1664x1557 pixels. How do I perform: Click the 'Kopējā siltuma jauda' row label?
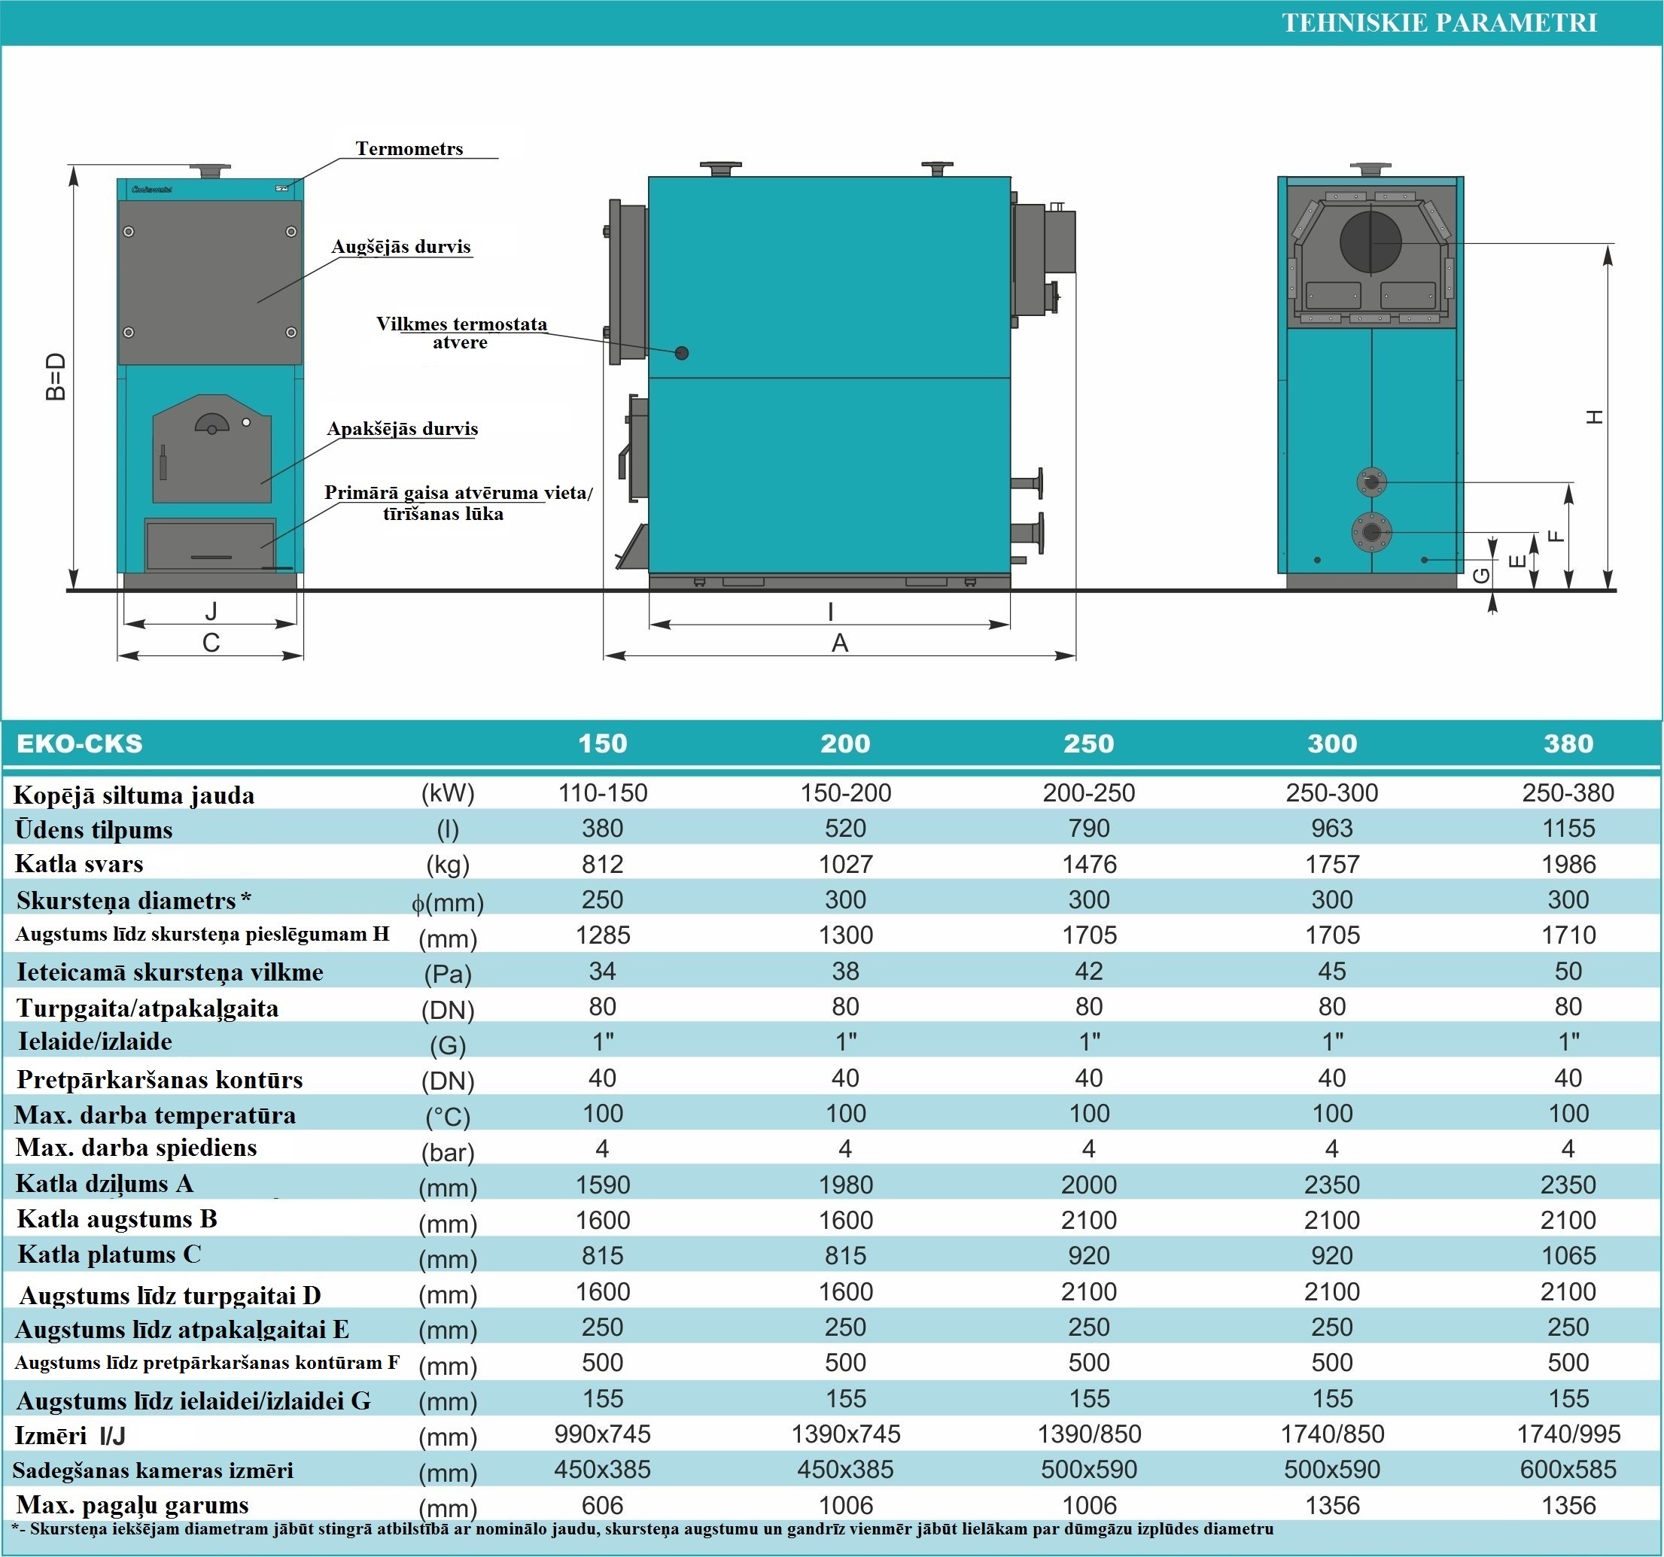134,795
